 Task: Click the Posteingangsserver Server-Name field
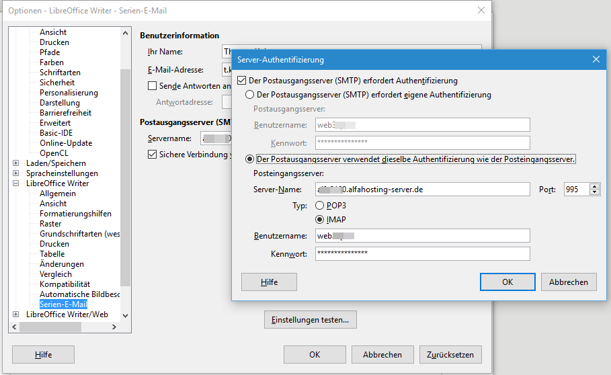(422, 190)
